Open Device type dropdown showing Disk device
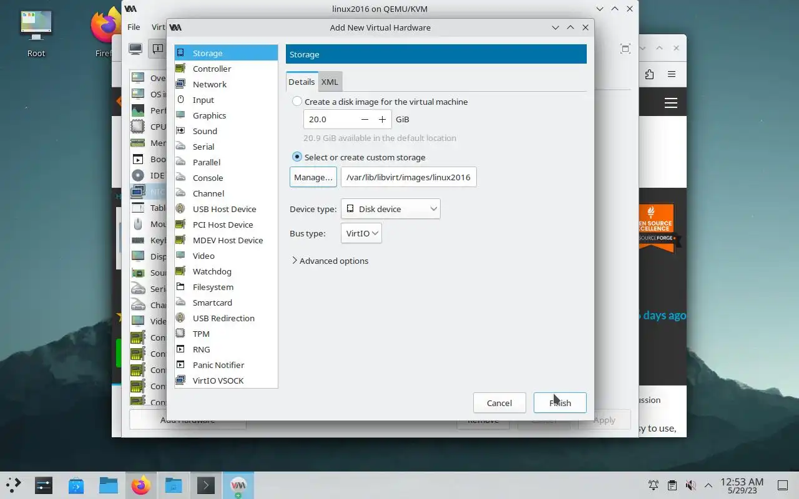 391,209
